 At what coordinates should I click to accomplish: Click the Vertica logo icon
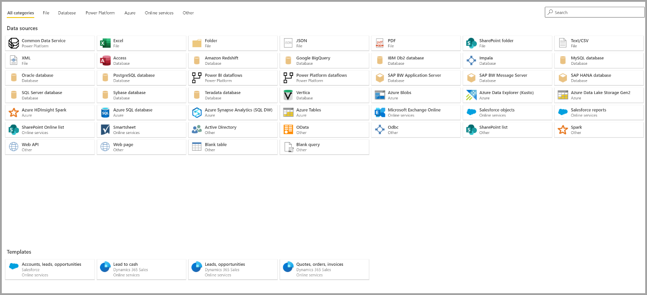pyautogui.click(x=288, y=95)
